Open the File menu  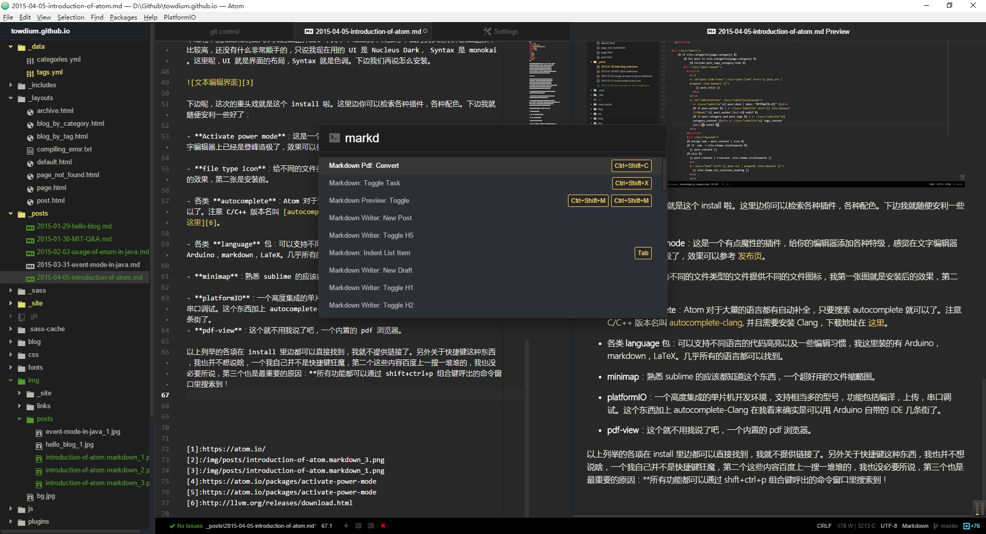coord(8,17)
